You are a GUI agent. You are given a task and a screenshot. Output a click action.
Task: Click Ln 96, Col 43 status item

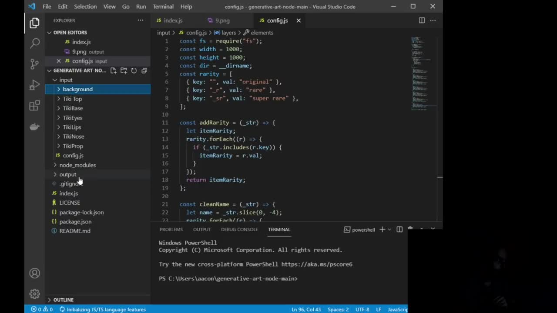(306, 310)
